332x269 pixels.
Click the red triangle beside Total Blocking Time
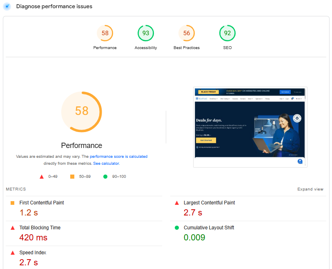coord(12,228)
